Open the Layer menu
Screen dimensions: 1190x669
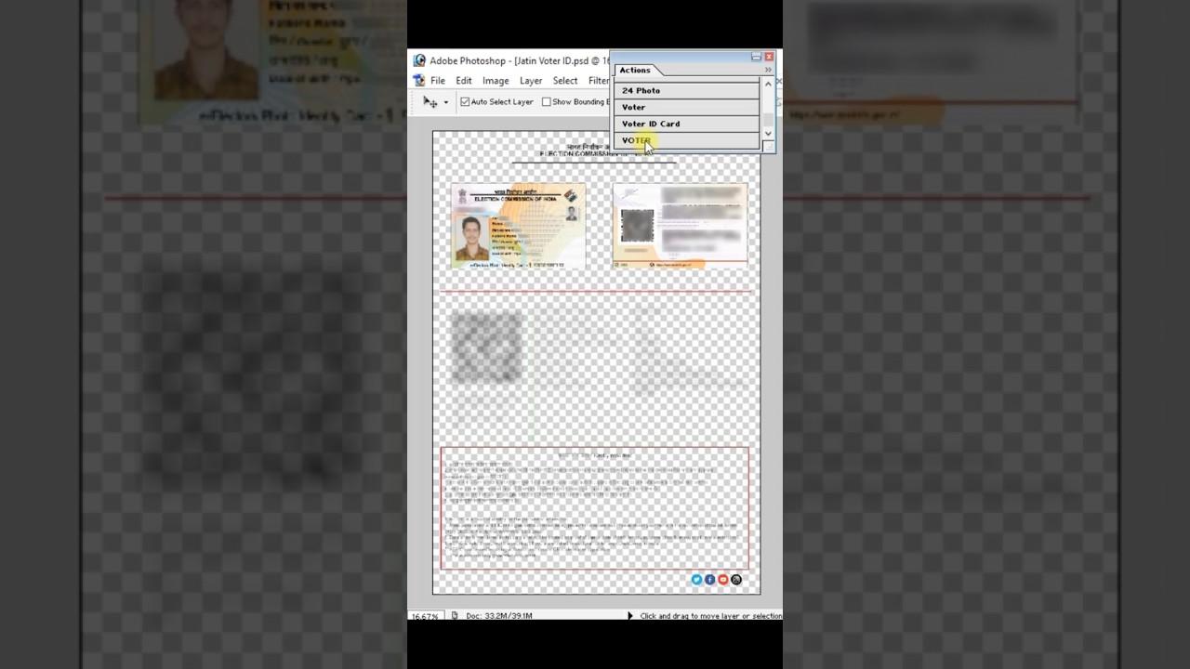[531, 81]
